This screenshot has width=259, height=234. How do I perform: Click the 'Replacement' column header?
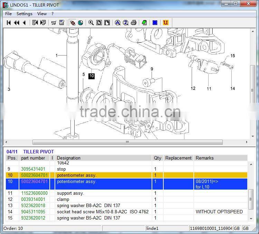point(179,158)
